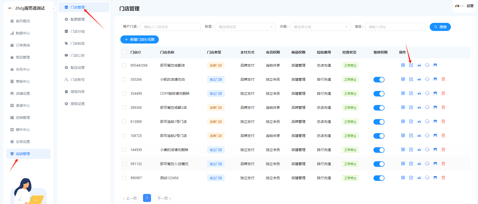Click 正常营业 status for 小美的店请勿删除
Viewport: 478px width, 204px height.
(x=350, y=150)
